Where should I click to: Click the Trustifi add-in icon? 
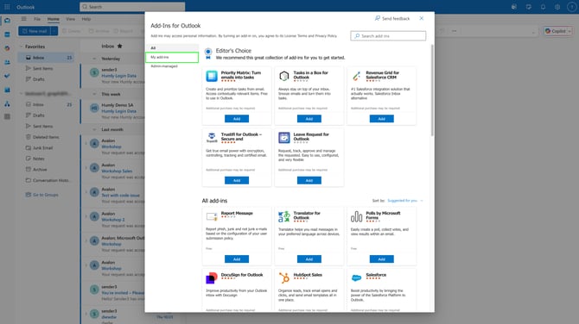[212, 138]
